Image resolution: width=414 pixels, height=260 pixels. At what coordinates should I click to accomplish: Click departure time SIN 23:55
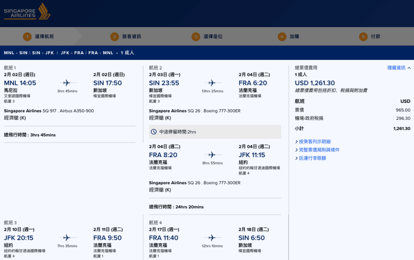[x=164, y=83]
